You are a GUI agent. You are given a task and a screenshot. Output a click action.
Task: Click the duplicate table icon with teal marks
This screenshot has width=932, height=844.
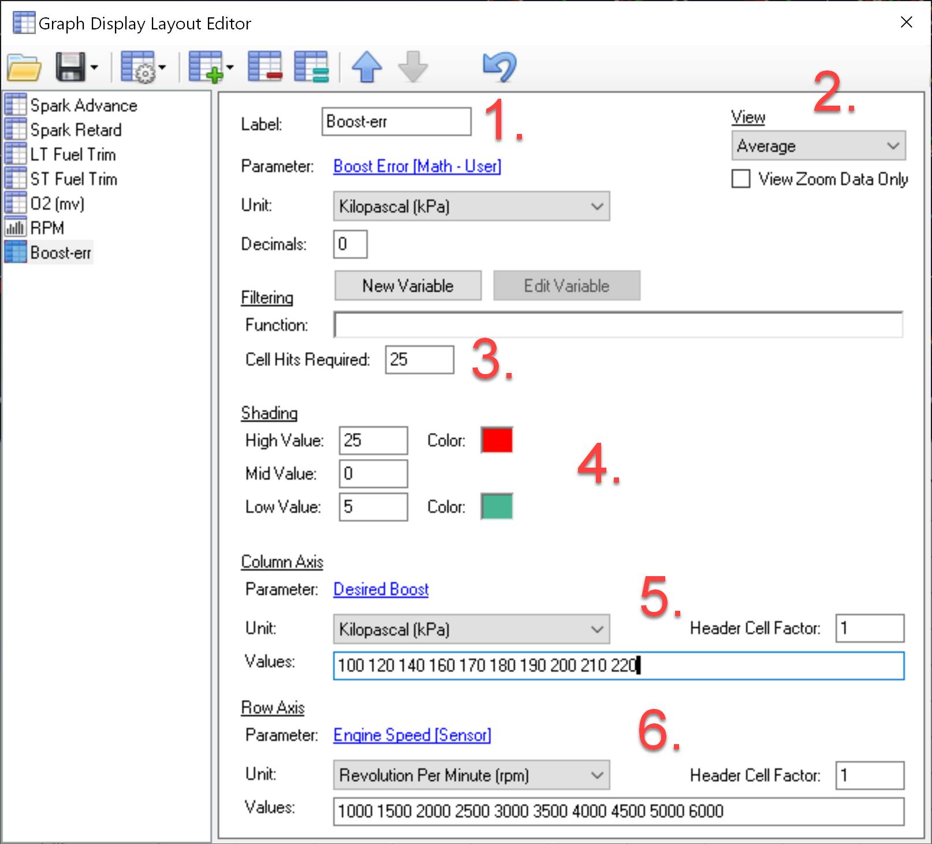coord(312,67)
